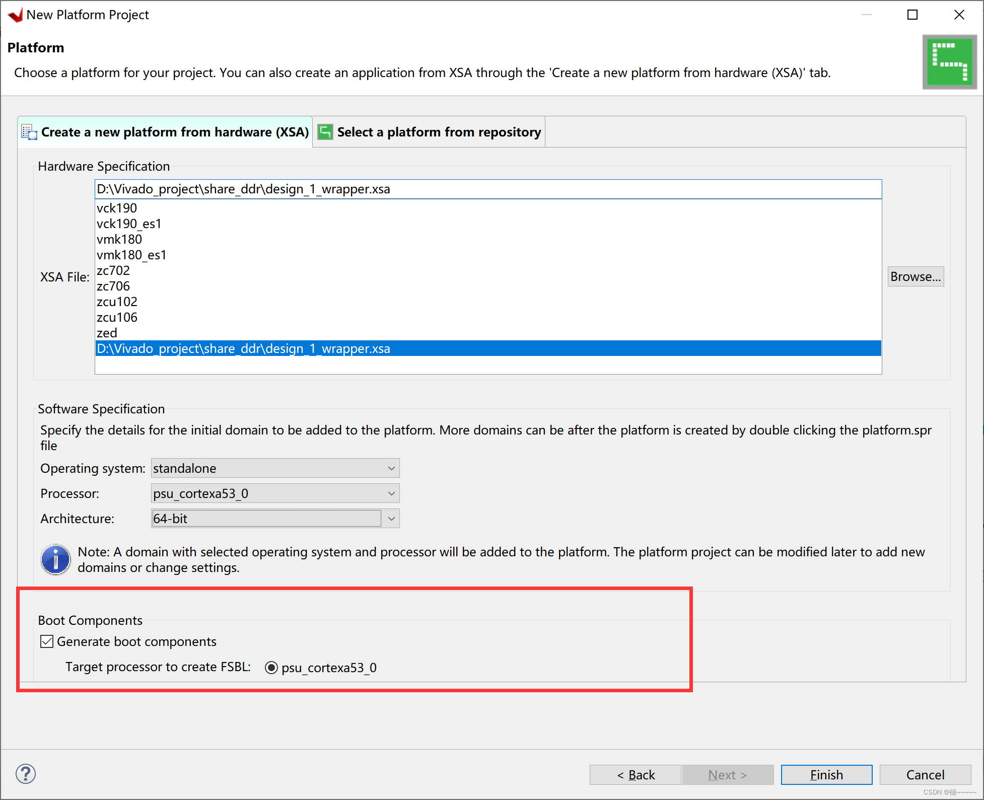Click the Finish button
This screenshot has height=800, width=984.
826,775
